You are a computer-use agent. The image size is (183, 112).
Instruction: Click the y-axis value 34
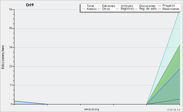coord(11,47)
